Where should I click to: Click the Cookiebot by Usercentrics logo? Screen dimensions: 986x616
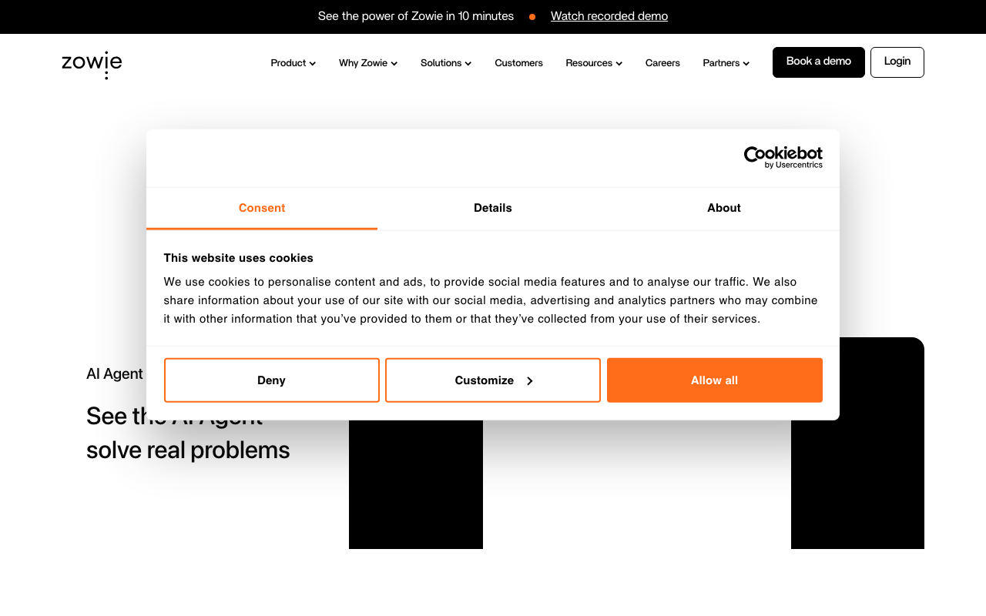(x=783, y=157)
